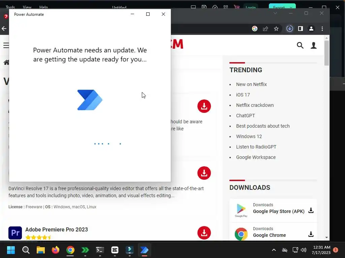Click the Google icon in Chrome address bar
345x258 pixels.
(255, 29)
